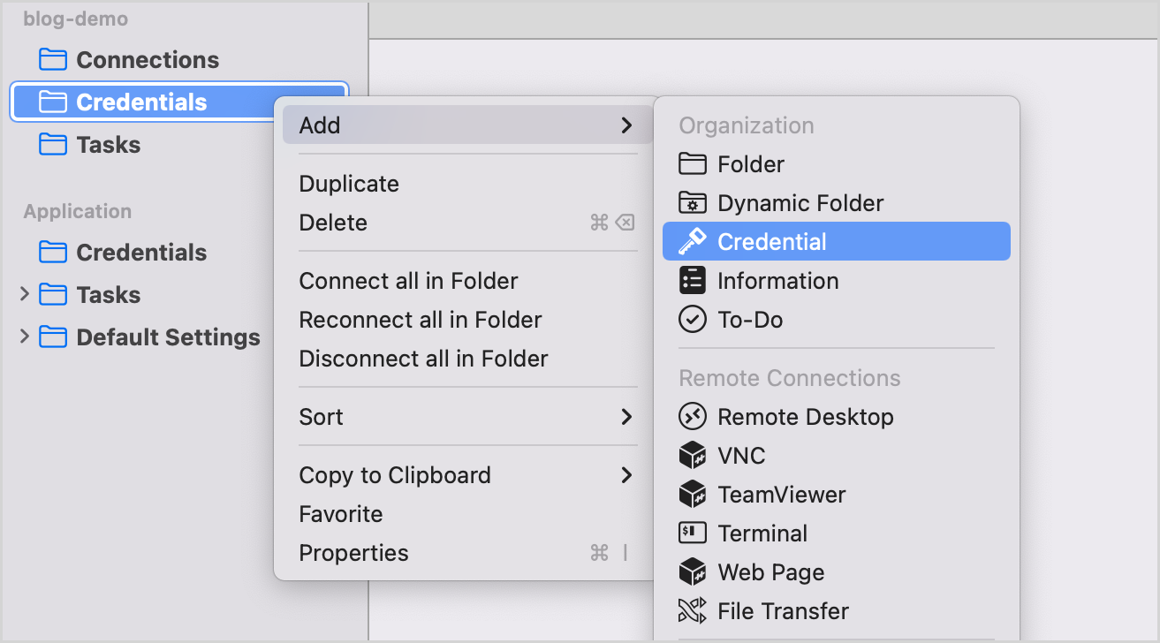Click the VNC cube icon

[693, 456]
